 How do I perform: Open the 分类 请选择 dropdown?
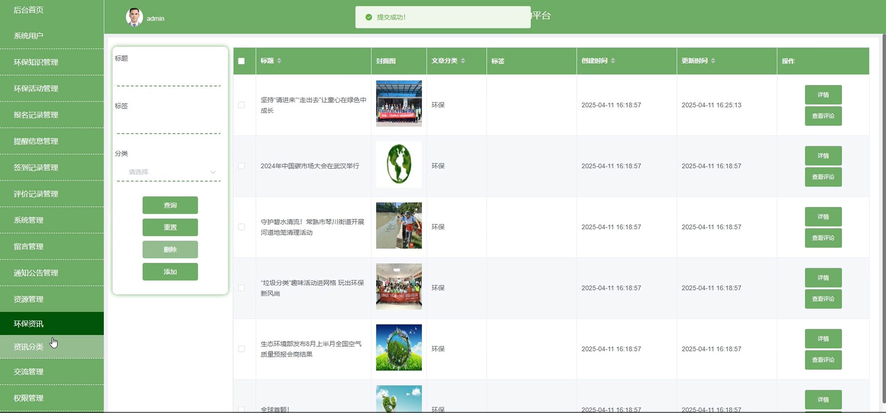click(168, 172)
